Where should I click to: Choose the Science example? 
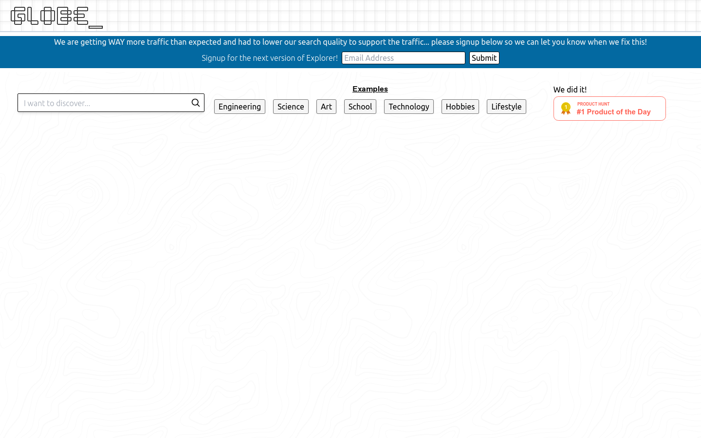coord(291,107)
